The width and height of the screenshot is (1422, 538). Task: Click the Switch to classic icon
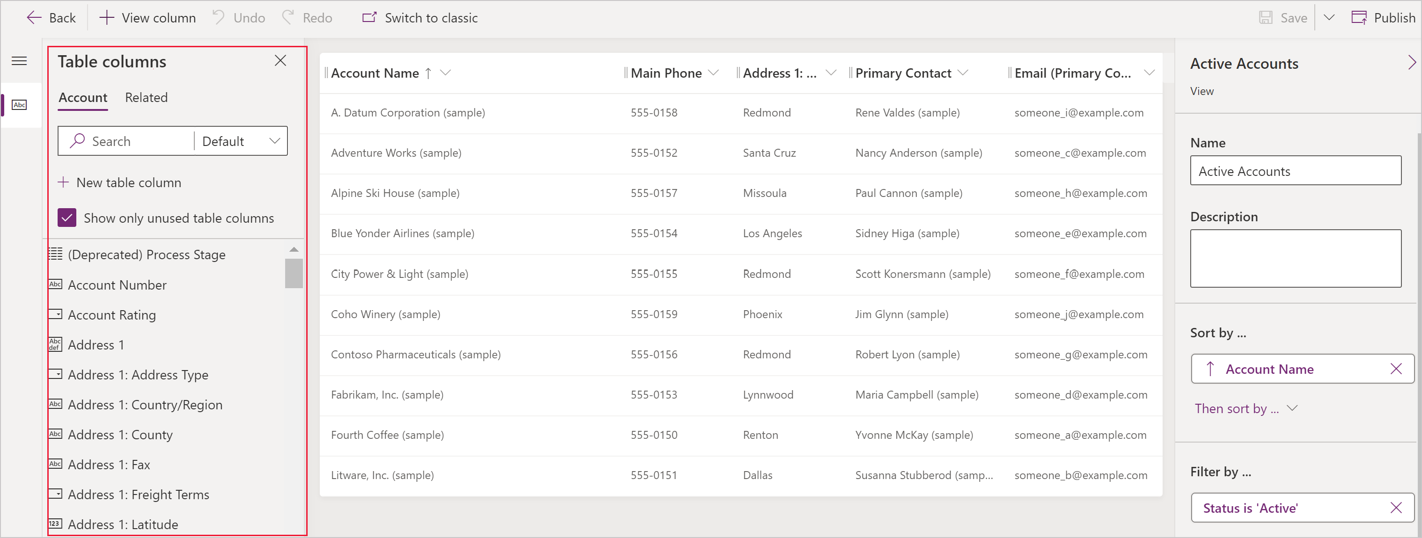(x=366, y=17)
